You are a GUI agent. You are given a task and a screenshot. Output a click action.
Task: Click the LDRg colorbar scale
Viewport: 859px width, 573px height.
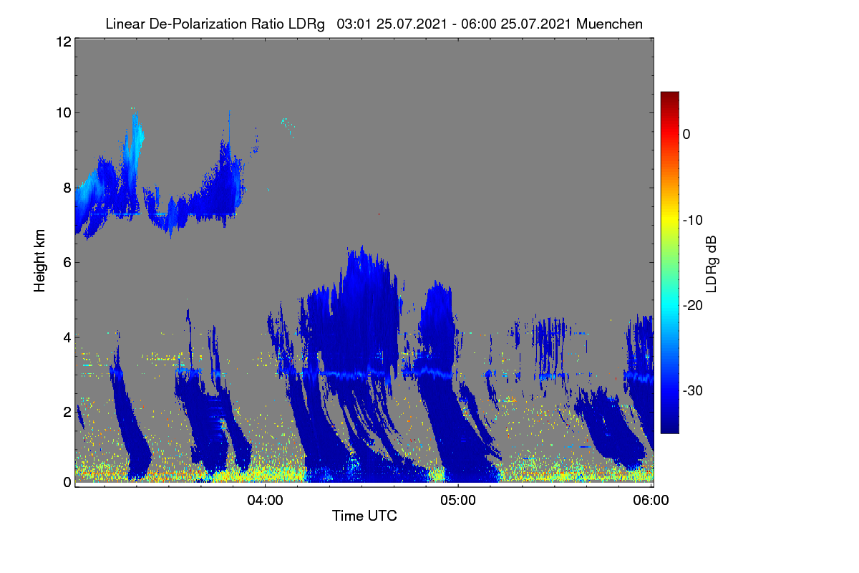pos(669,262)
